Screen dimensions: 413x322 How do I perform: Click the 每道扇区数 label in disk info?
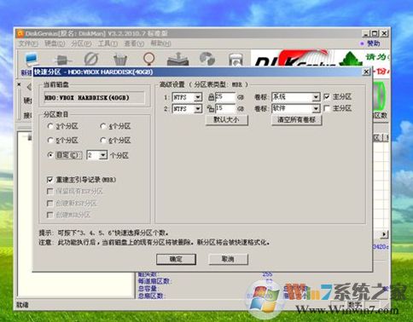click(x=155, y=281)
